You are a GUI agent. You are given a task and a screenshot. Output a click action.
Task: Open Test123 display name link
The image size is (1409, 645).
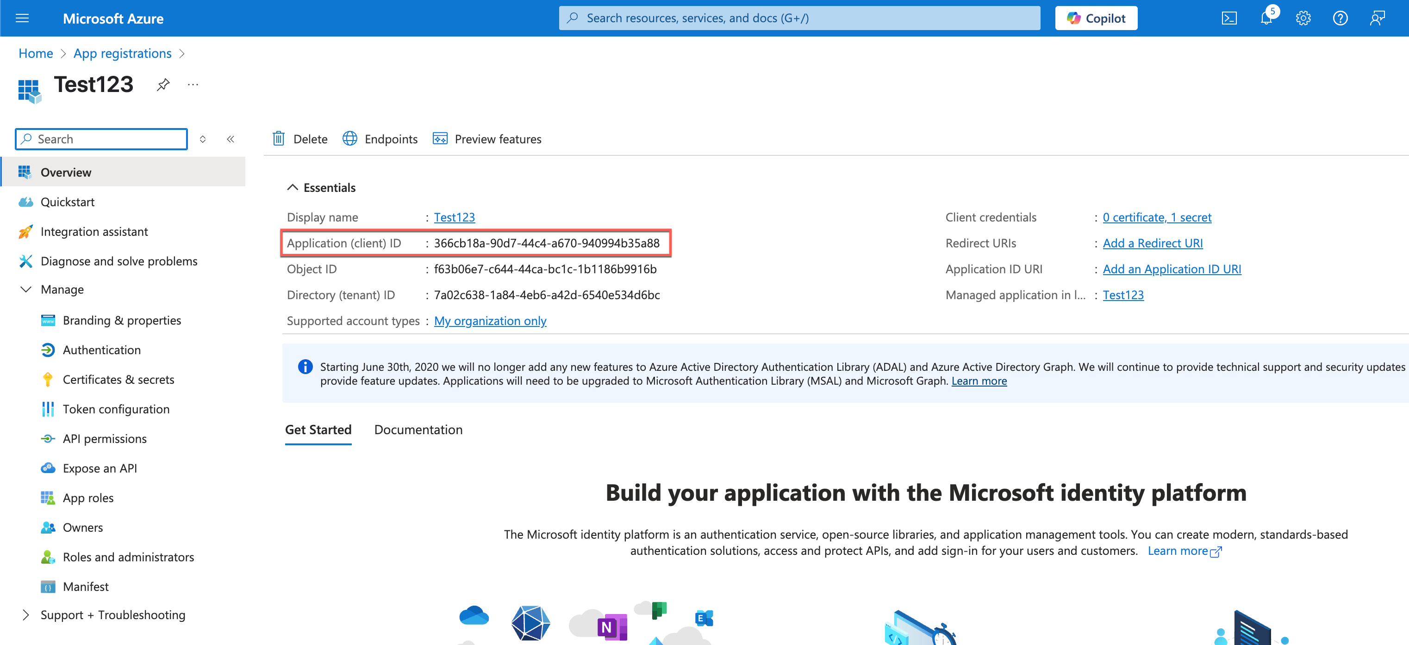coord(454,217)
